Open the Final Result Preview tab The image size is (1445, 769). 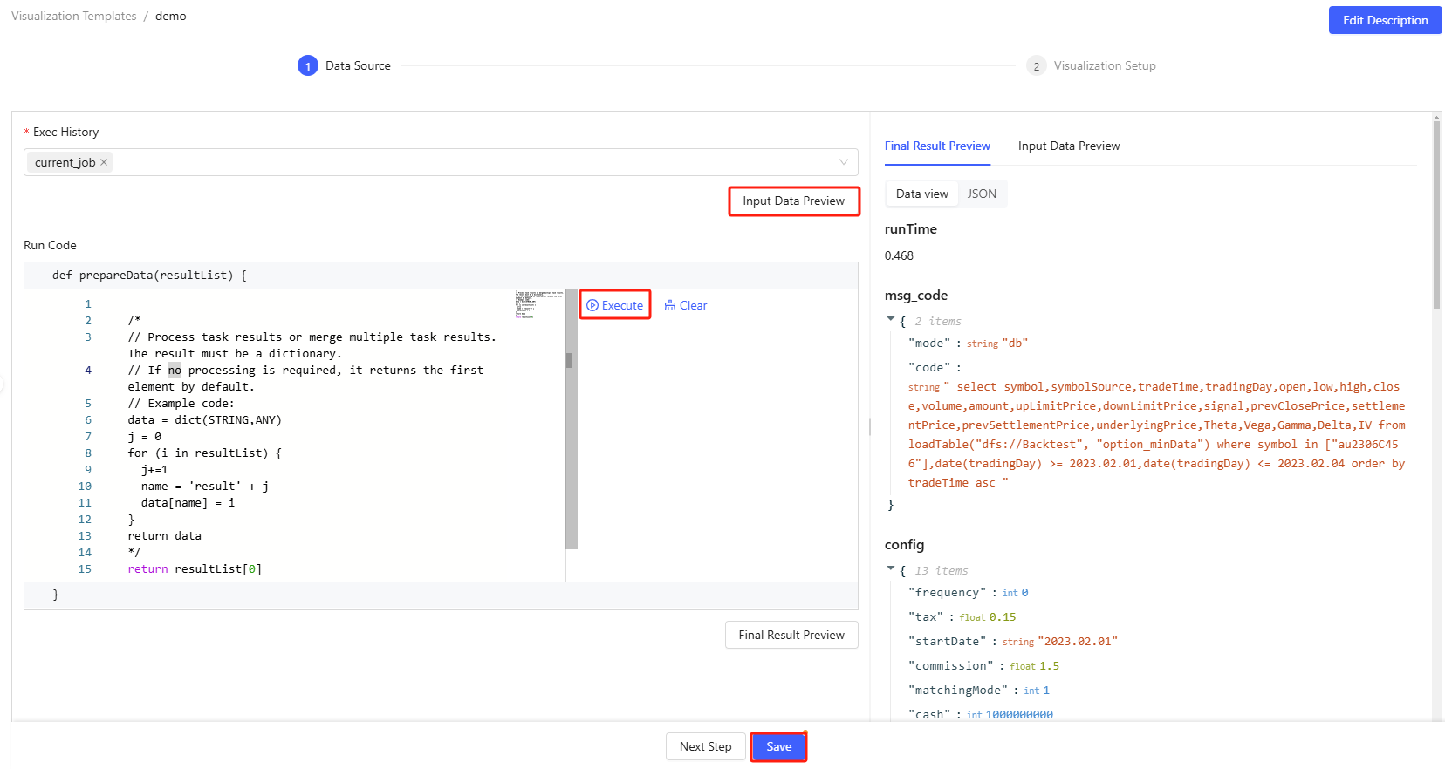click(x=937, y=146)
